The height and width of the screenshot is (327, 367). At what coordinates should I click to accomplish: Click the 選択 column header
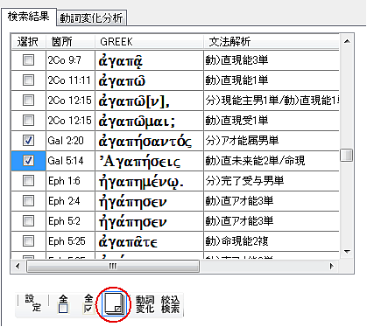[28, 42]
